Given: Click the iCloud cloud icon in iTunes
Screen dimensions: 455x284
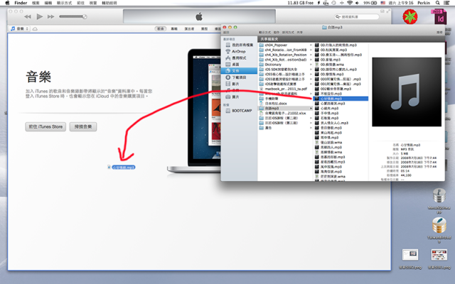Looking at the screenshot, I should (x=35, y=29).
